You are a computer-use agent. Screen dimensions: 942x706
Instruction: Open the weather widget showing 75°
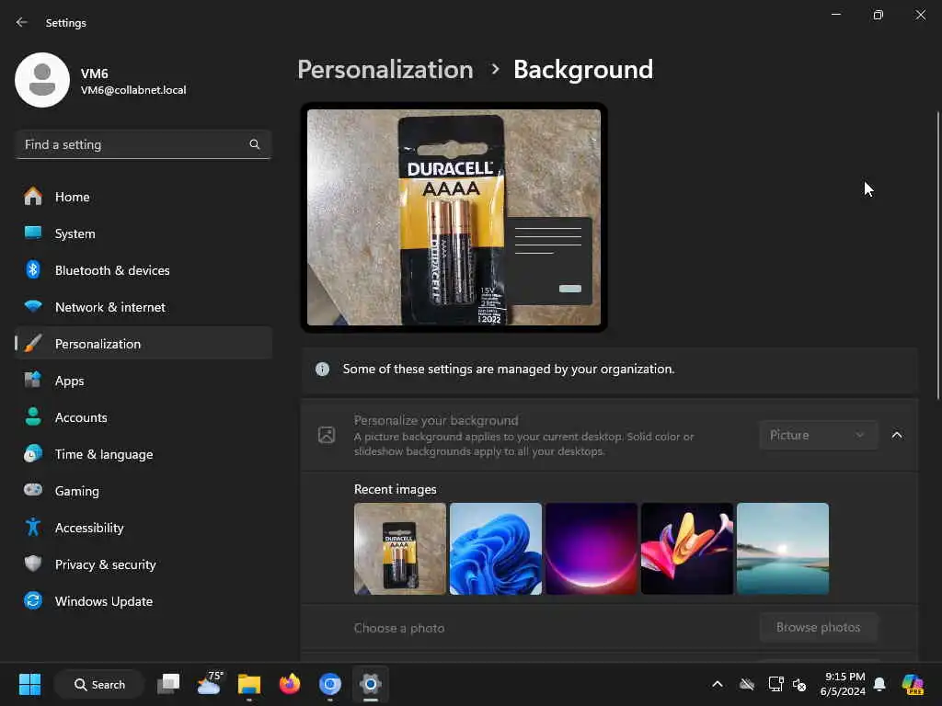(209, 683)
